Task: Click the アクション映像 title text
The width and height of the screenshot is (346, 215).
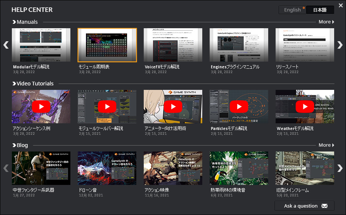Action: pyautogui.click(x=157, y=190)
